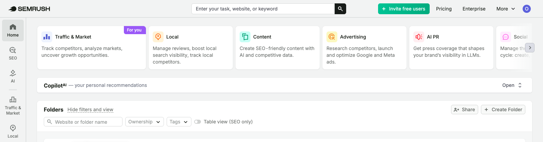The height and width of the screenshot is (142, 543).
Task: Click Invite free users button
Action: pyautogui.click(x=404, y=9)
